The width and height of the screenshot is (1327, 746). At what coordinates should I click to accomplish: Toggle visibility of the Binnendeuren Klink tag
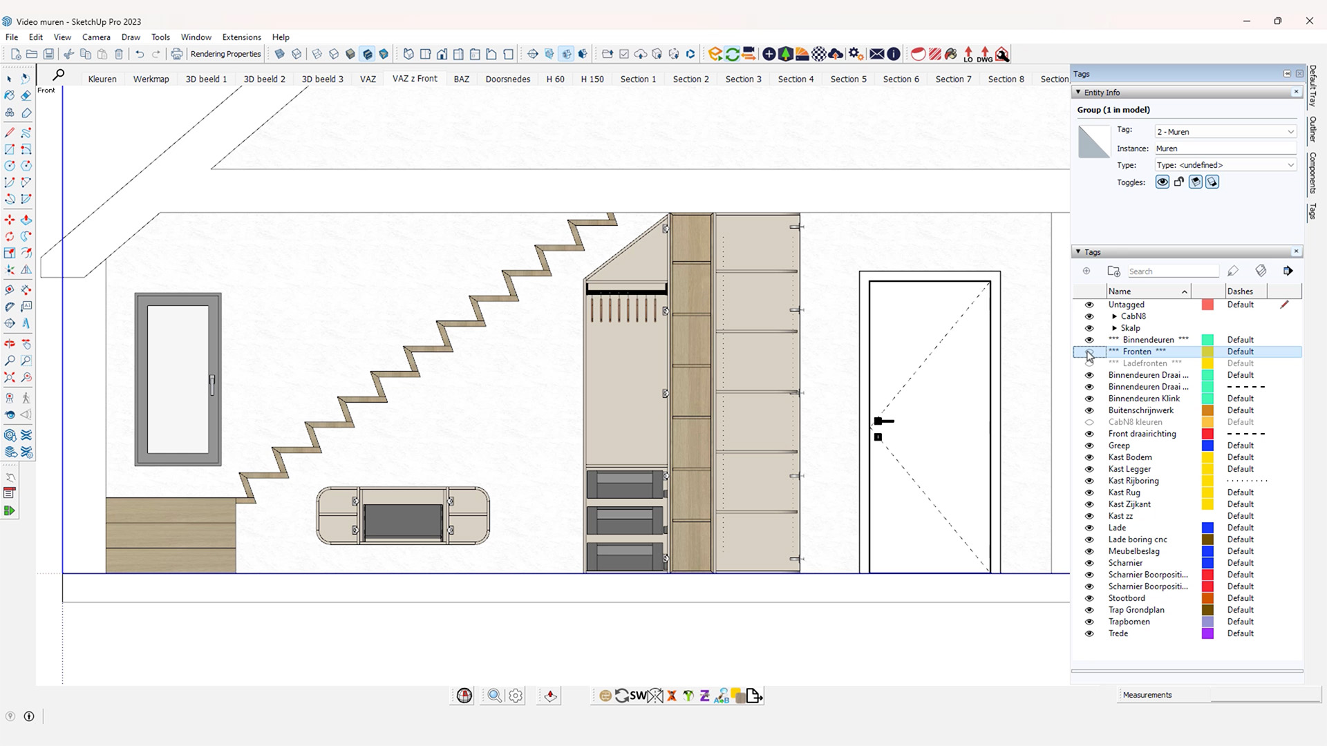[1089, 399]
